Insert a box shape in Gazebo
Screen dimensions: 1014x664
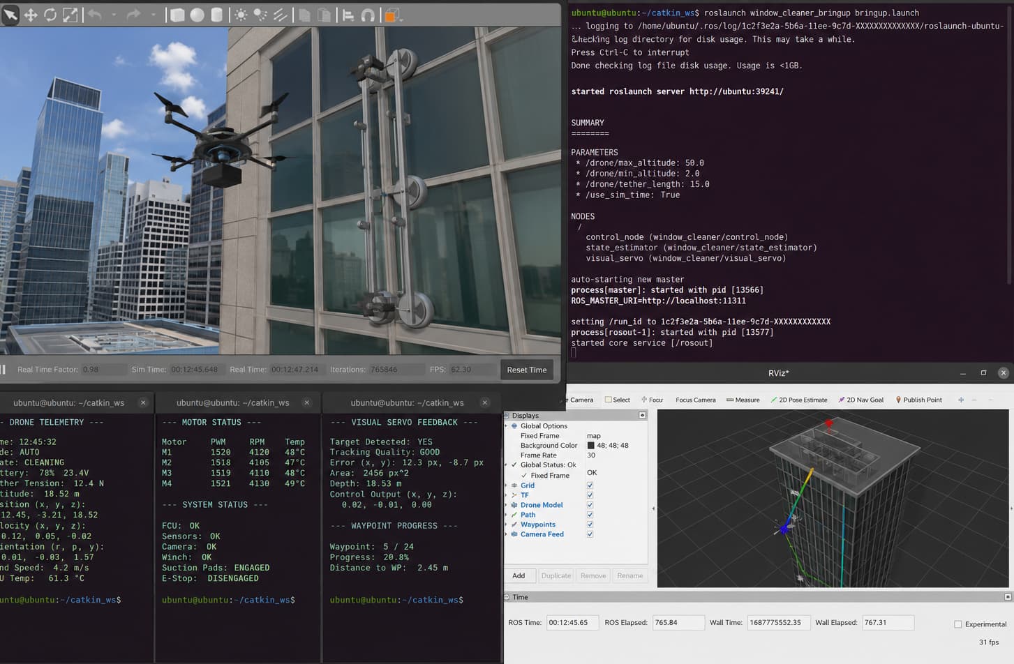[x=177, y=15]
